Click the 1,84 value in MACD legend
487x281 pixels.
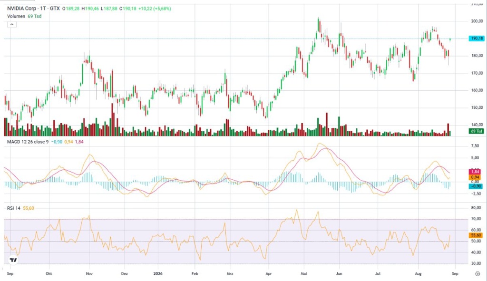79,142
